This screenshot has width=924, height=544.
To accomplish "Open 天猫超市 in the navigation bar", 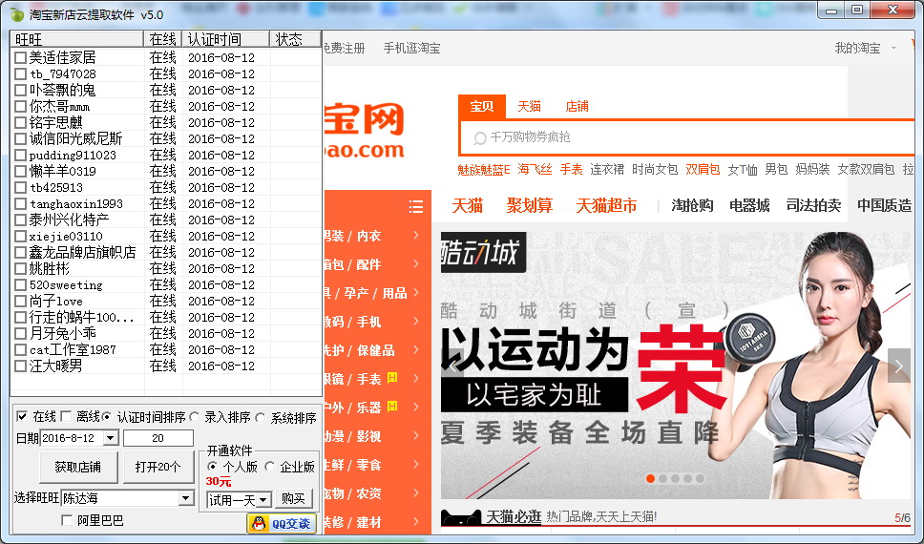I will click(606, 206).
